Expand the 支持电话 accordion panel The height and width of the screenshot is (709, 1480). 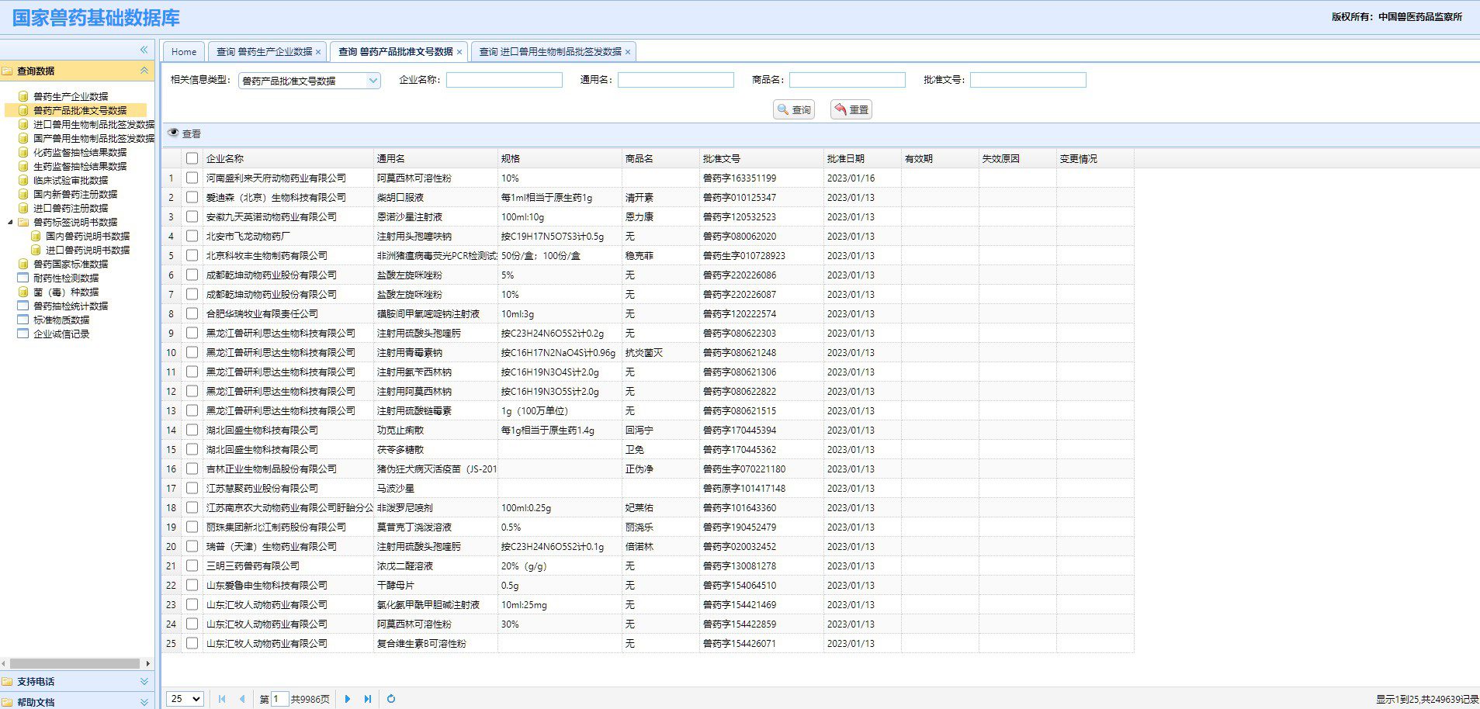pyautogui.click(x=144, y=681)
